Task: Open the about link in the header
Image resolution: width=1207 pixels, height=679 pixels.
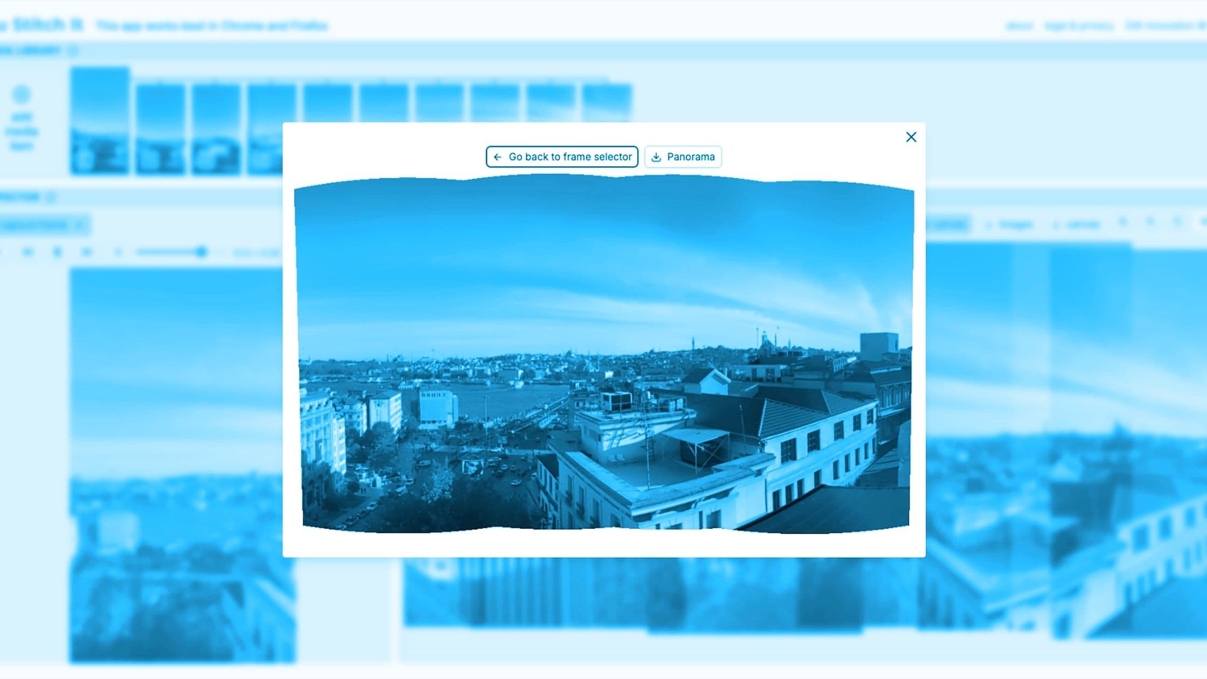Action: (x=1019, y=26)
